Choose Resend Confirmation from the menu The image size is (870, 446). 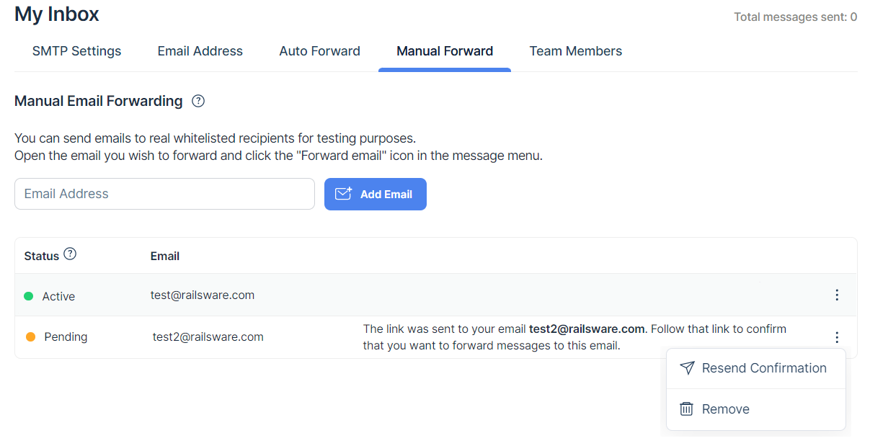[763, 368]
